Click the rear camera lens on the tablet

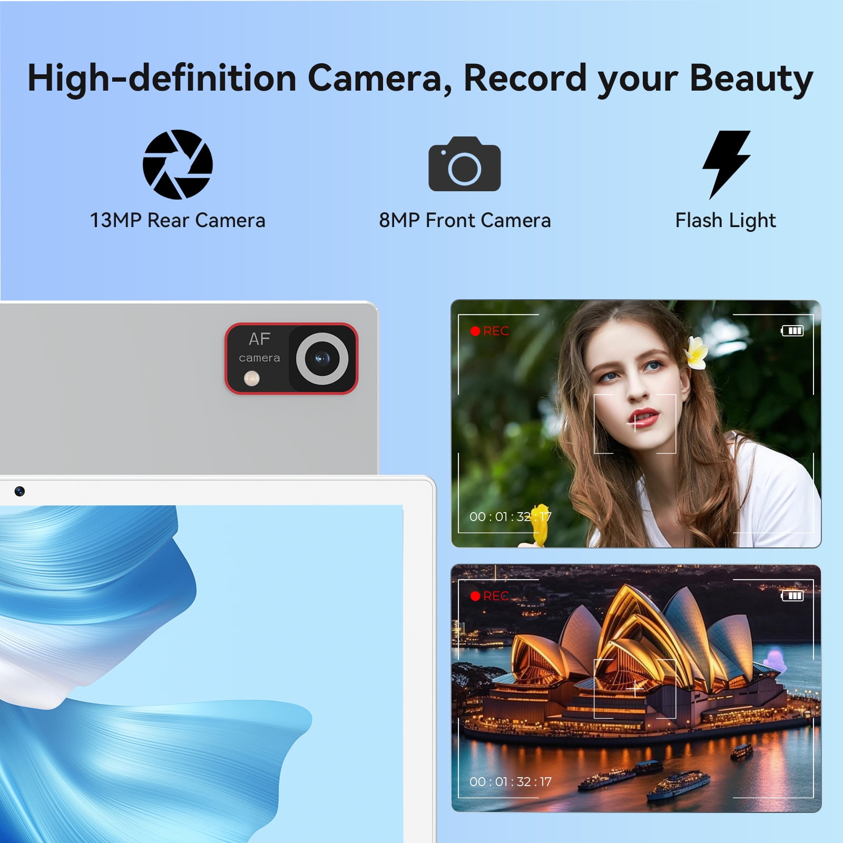click(322, 359)
